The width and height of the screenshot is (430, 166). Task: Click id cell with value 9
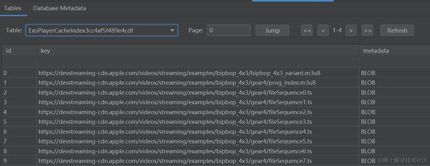pos(19,161)
